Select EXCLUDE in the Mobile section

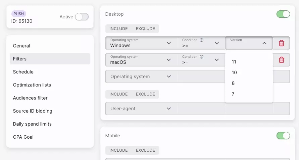click(145, 150)
